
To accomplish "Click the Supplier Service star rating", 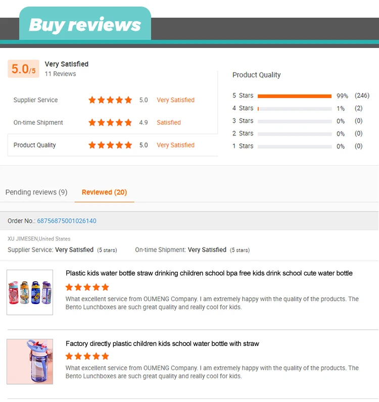I will click(110, 100).
